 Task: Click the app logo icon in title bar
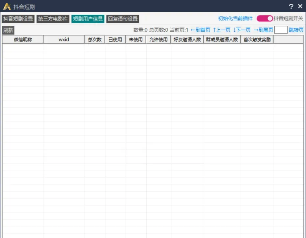click(x=7, y=7)
